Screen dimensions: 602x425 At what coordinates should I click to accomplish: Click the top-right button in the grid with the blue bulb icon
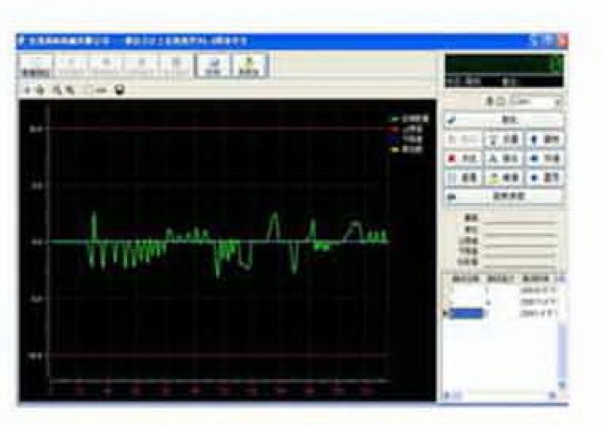tap(545, 139)
